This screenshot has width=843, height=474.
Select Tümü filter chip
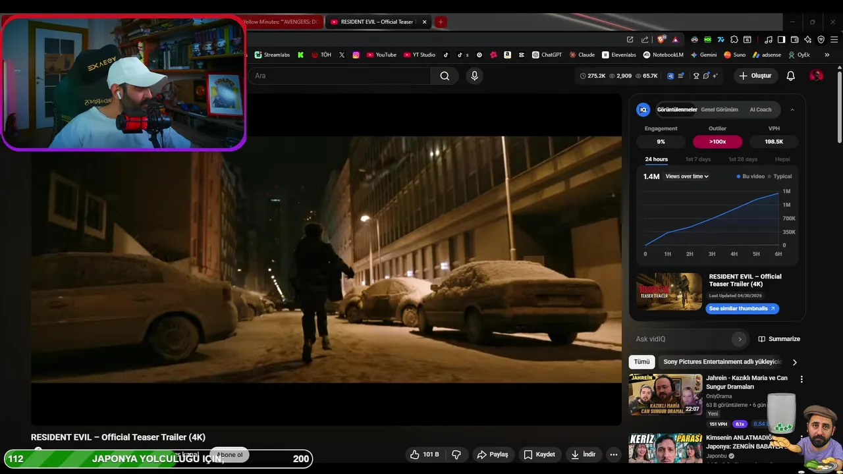click(x=641, y=361)
